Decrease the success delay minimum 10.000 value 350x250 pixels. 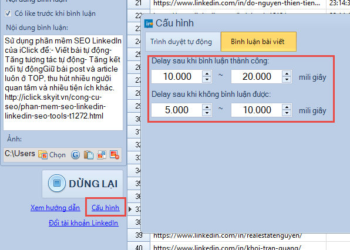[207, 80]
